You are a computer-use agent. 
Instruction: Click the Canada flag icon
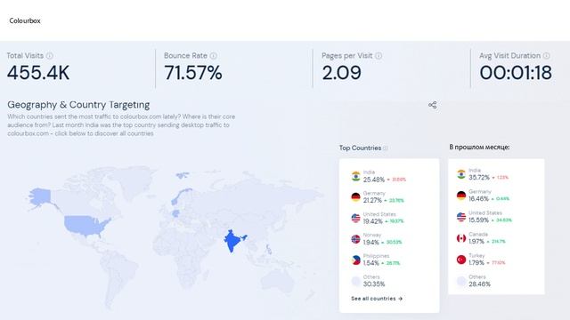click(461, 238)
